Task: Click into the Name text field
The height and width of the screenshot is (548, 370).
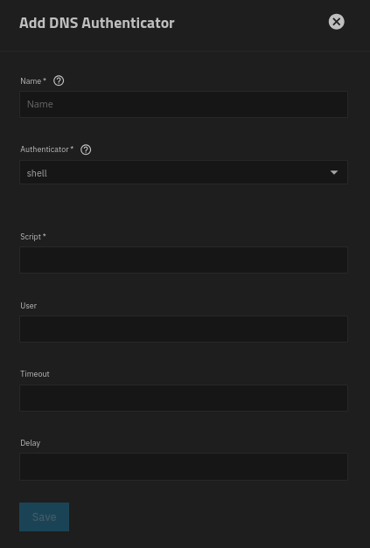Action: coord(184,104)
